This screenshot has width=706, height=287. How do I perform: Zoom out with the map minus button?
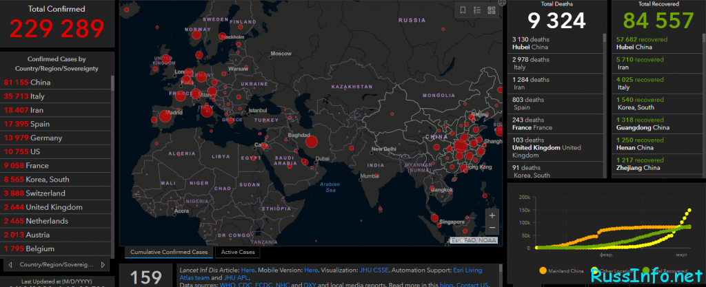(492, 228)
